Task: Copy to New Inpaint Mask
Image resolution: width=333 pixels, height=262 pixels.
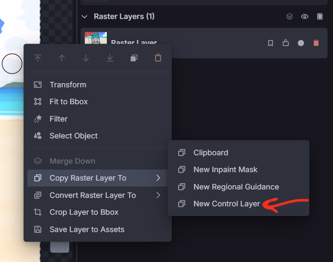Action: click(238, 170)
